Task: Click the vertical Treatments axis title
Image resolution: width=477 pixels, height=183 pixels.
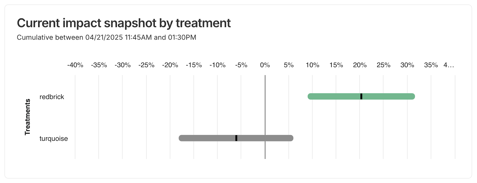Action: tap(27, 117)
